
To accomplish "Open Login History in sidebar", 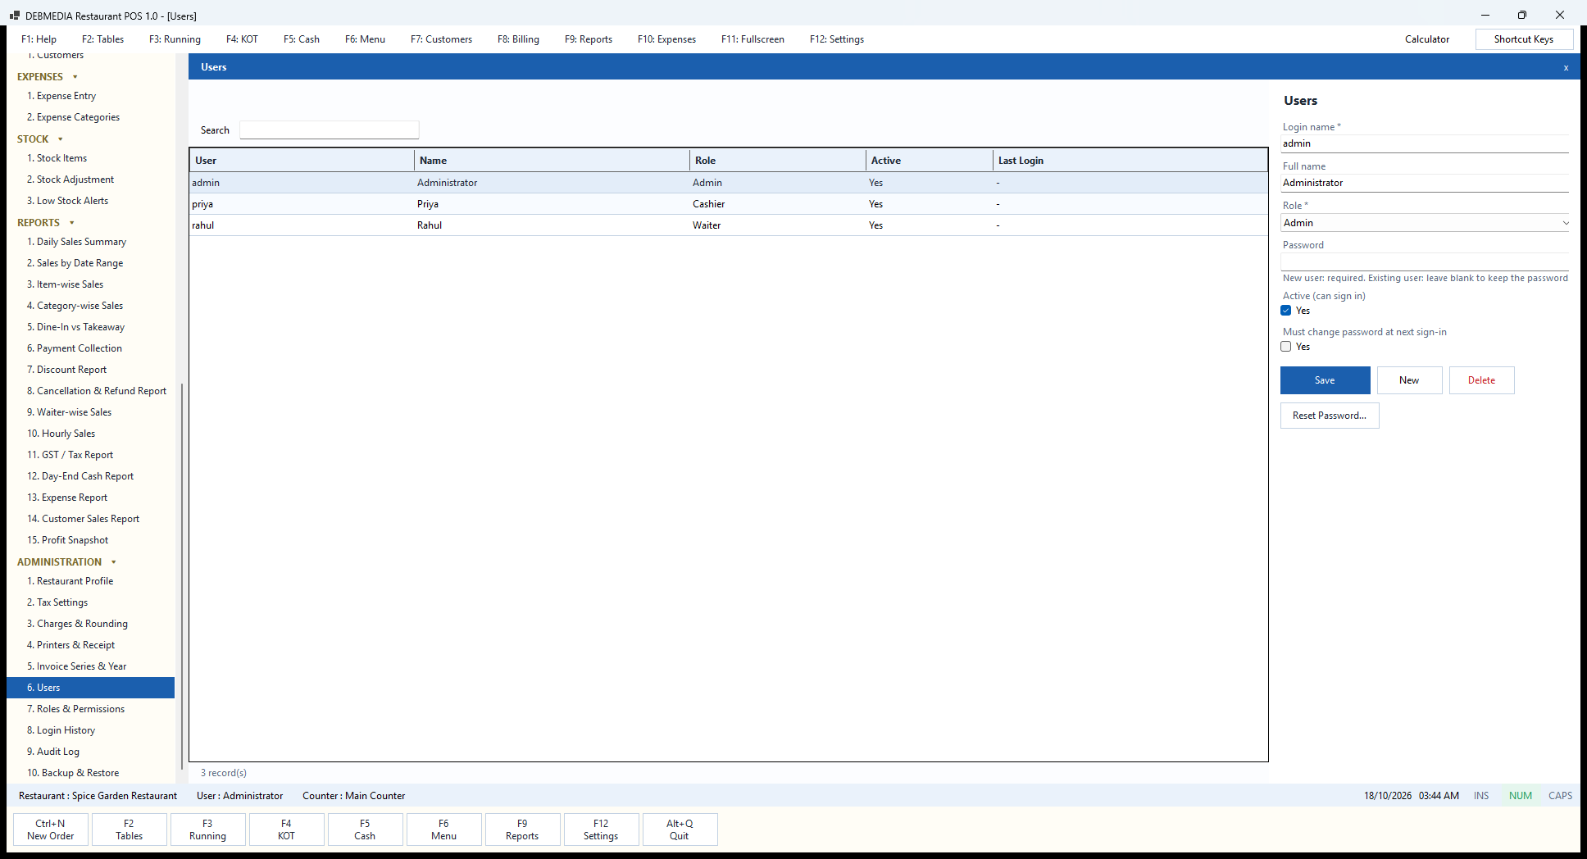I will click(x=90, y=730).
